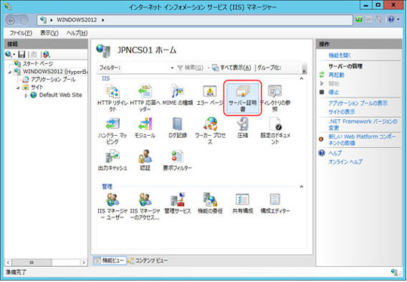Click the Back navigation arrow button
The image size is (407, 282).
coord(11,20)
